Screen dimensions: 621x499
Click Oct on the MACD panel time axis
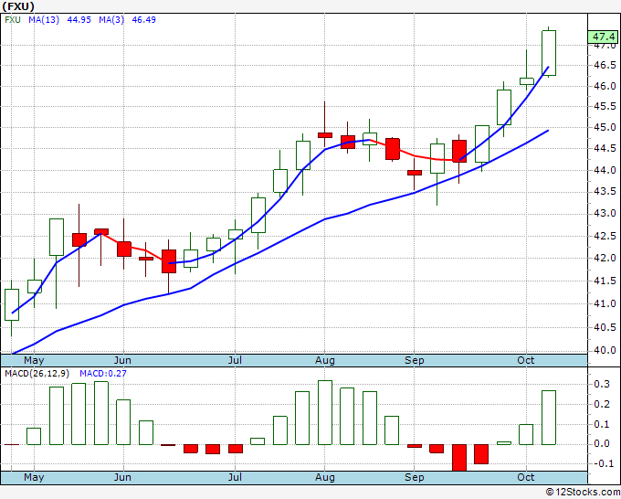tap(525, 477)
